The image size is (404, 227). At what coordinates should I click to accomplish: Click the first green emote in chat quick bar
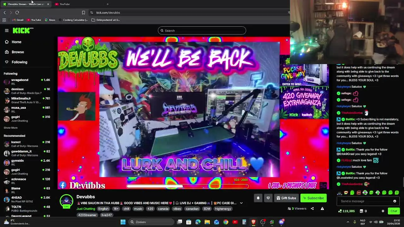(x=352, y=193)
